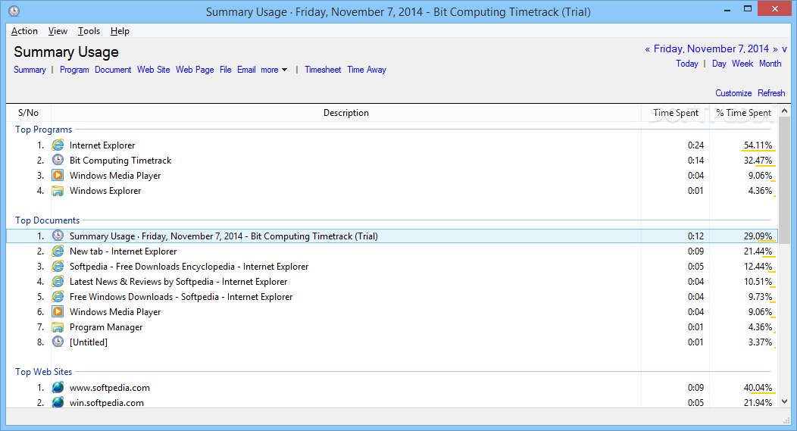Click IE icon beside New tab document
The height and width of the screenshot is (431, 797).
(x=58, y=251)
